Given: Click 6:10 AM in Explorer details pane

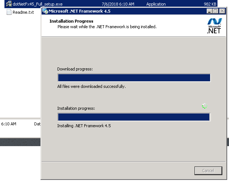Looking at the screenshot, I should coord(9,124).
